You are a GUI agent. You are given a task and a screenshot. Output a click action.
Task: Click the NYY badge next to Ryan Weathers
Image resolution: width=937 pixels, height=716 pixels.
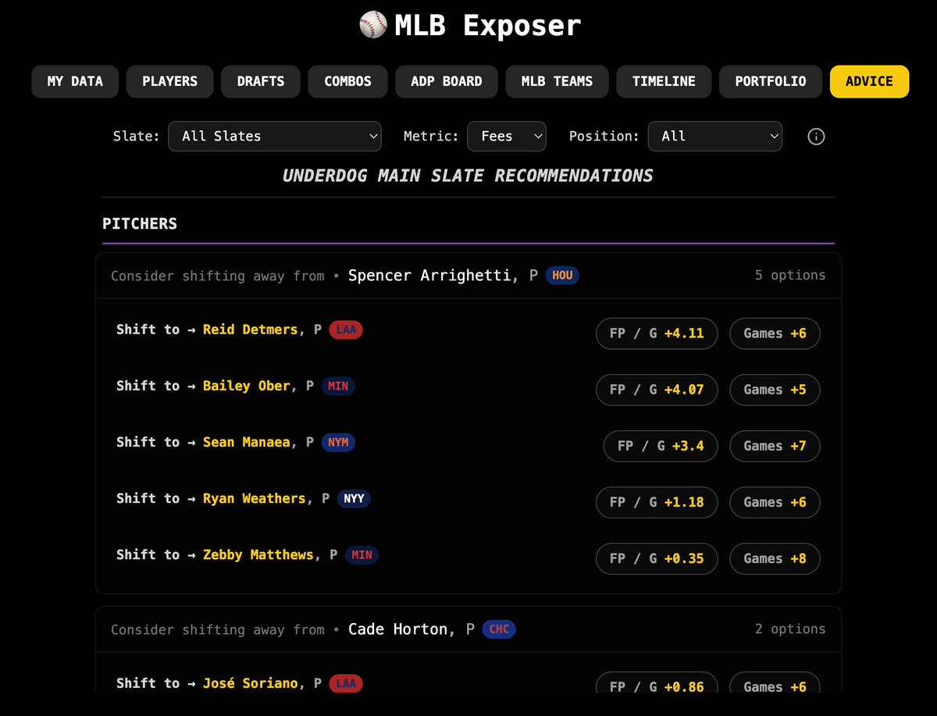point(354,498)
